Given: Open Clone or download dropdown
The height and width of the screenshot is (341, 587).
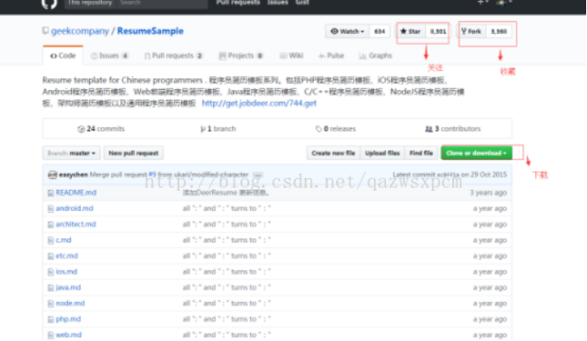Looking at the screenshot, I should click(x=476, y=153).
